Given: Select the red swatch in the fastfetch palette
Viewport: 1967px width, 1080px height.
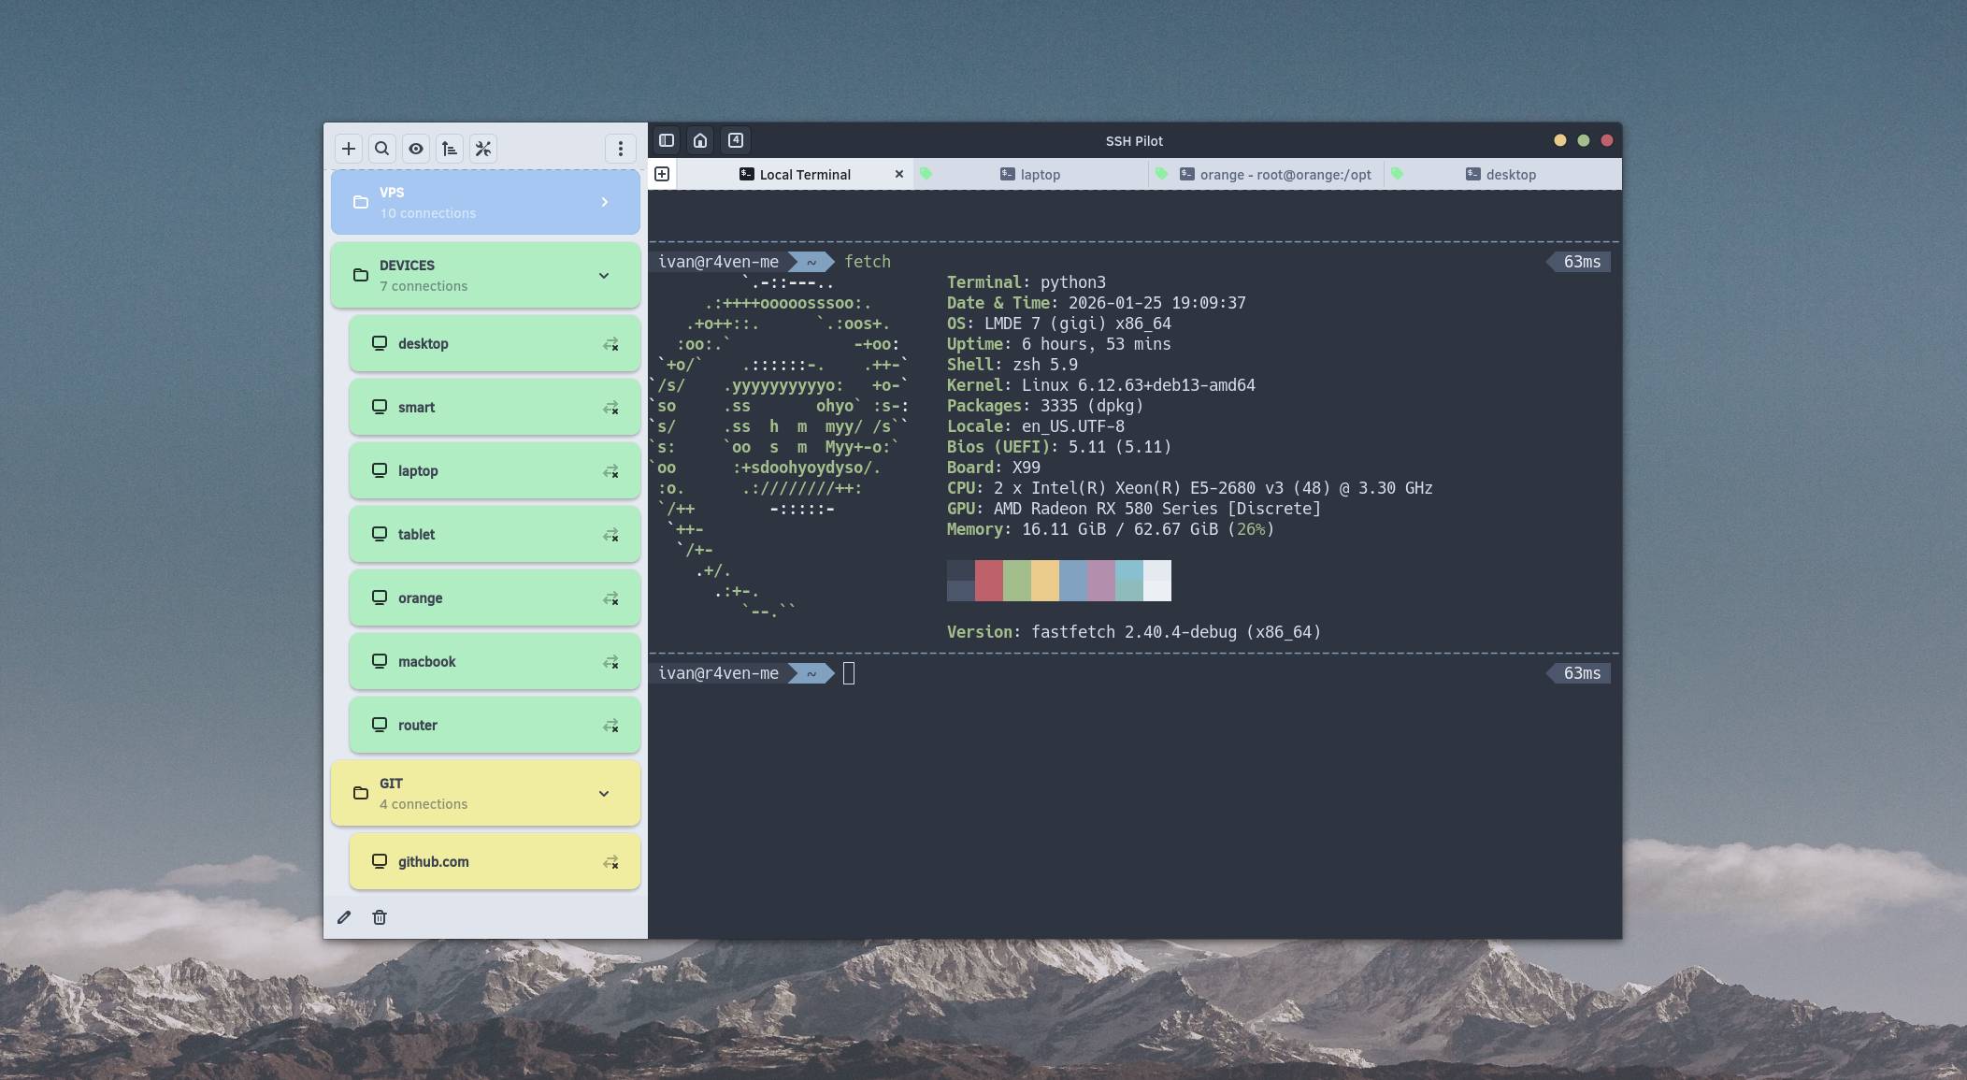Looking at the screenshot, I should [x=989, y=580].
